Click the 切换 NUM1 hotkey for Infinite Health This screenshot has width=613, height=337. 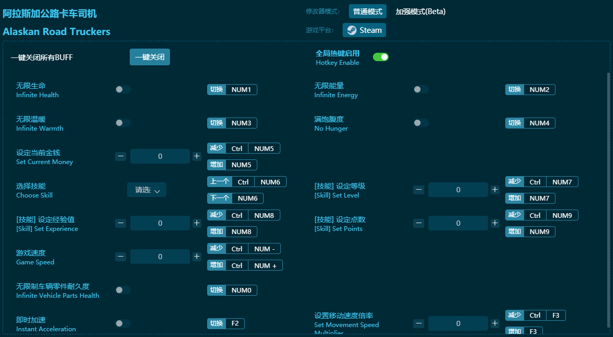click(232, 89)
